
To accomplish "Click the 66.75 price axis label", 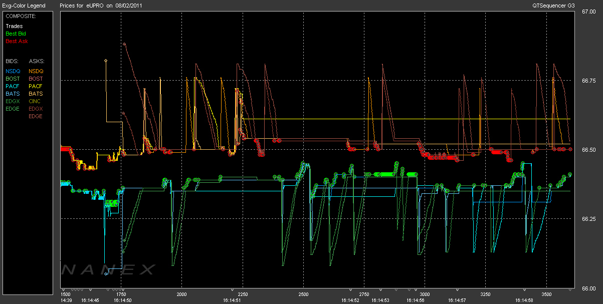I will 588,80.
